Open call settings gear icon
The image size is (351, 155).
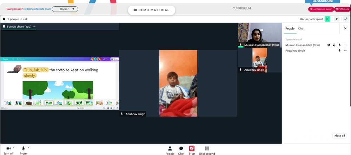coord(4,19)
